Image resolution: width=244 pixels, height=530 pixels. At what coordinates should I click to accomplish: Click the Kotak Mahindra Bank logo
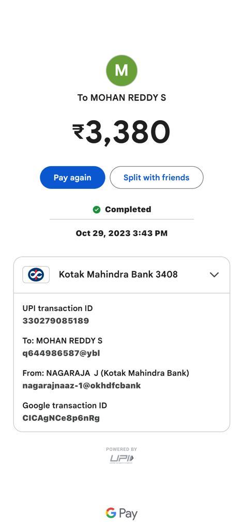[x=36, y=274]
